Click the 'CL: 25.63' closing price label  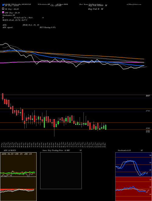tap(56, 5)
